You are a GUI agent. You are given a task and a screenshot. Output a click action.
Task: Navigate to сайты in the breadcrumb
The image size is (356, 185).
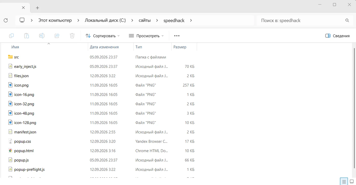145,20
